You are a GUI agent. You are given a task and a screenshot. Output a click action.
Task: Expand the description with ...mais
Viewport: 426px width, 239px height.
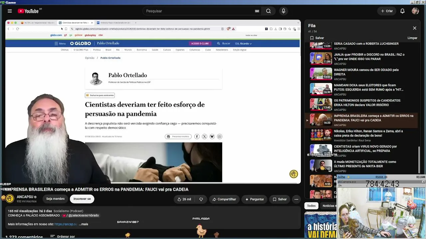pyautogui.click(x=84, y=224)
